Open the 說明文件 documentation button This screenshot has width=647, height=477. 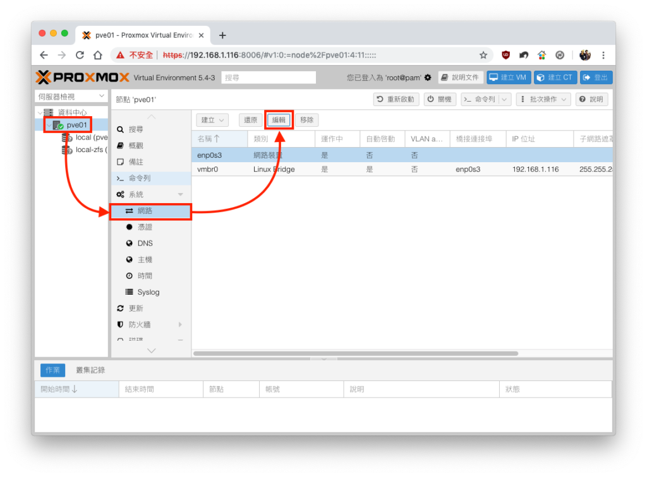461,78
